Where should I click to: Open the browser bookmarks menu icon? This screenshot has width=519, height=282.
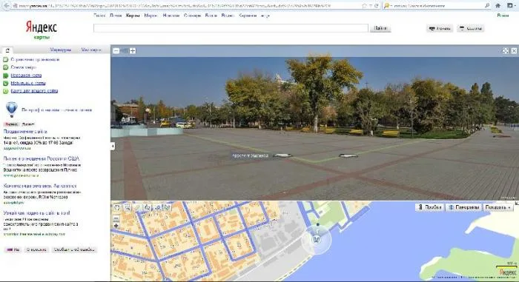pos(510,6)
